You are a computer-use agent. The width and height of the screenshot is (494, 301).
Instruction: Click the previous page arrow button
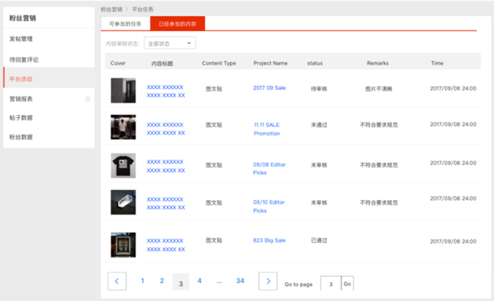(117, 281)
